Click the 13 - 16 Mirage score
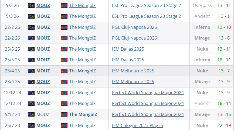Viewport: 234px width, 130px height. click(223, 114)
